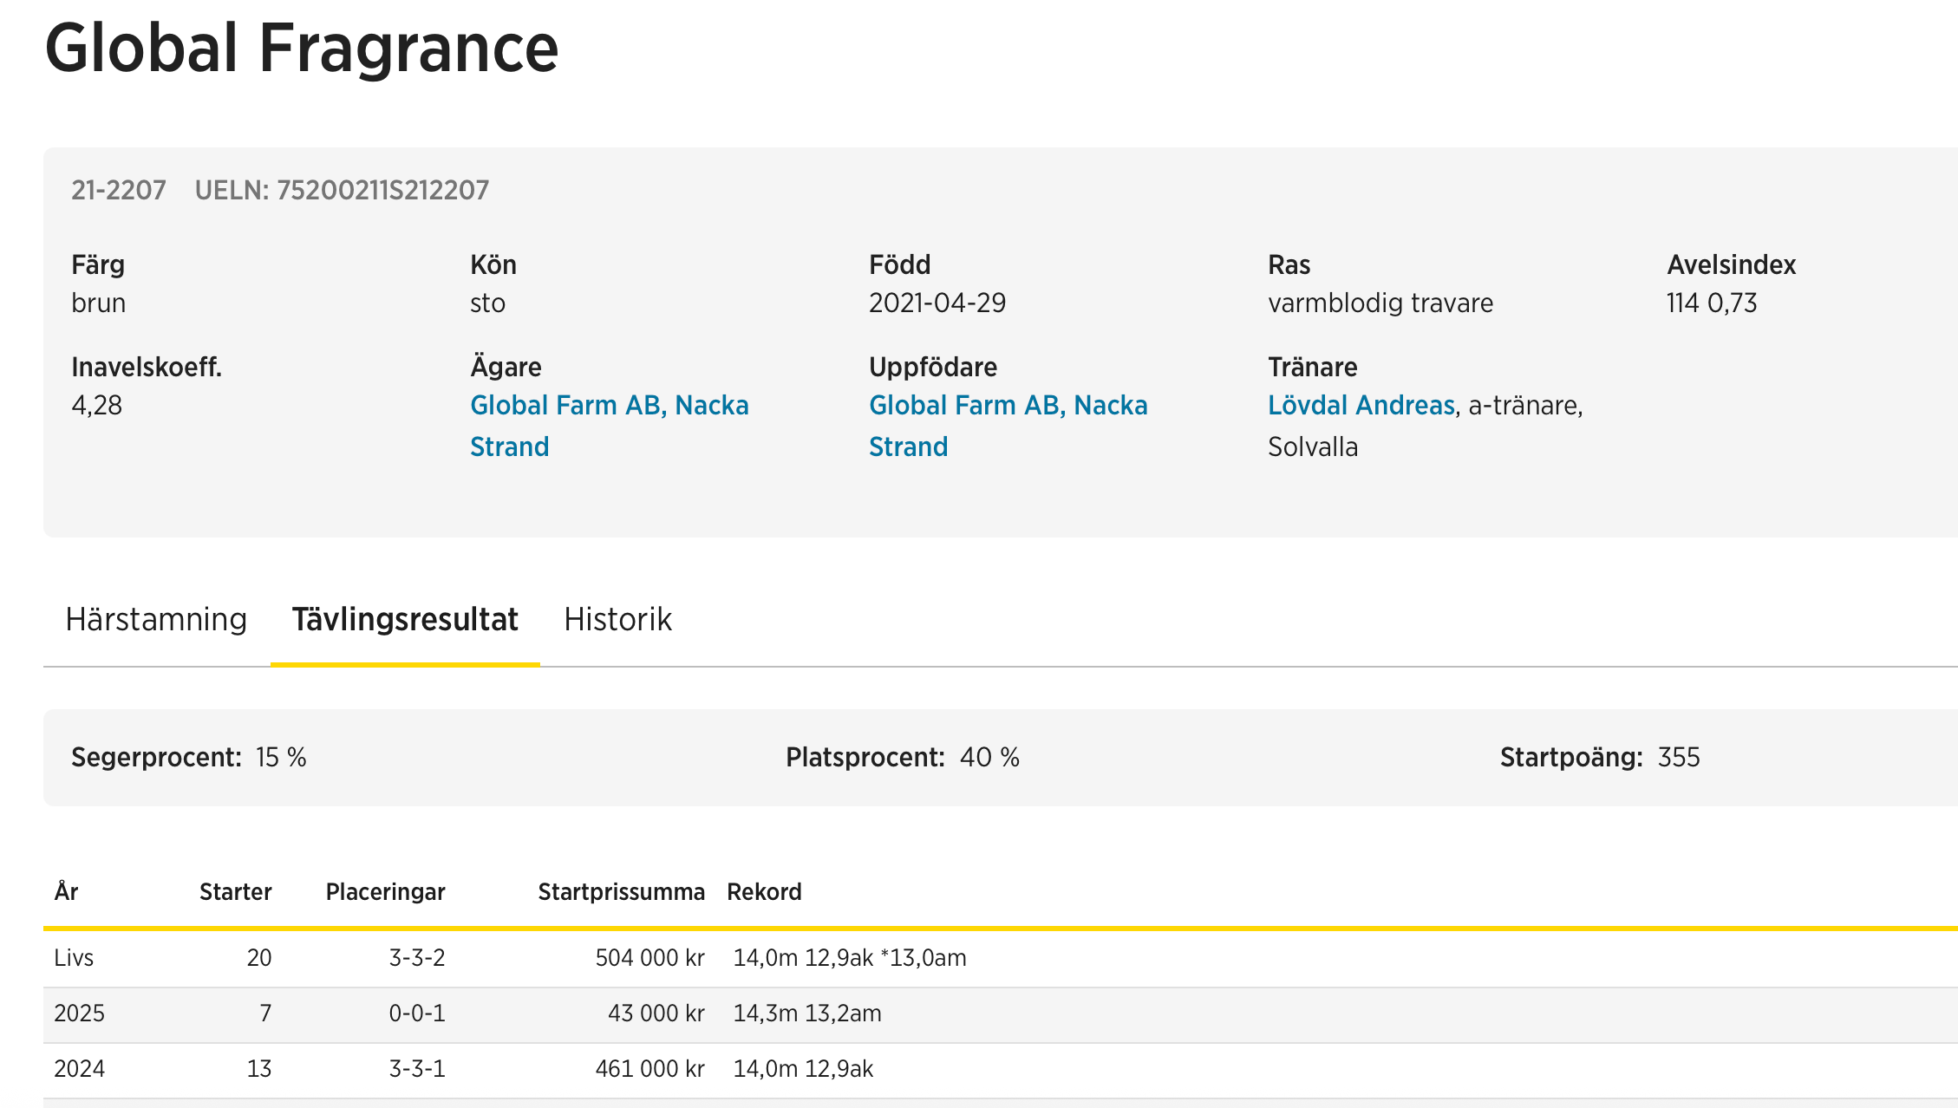
Task: Click the Placeringar column header
Action: tap(385, 892)
